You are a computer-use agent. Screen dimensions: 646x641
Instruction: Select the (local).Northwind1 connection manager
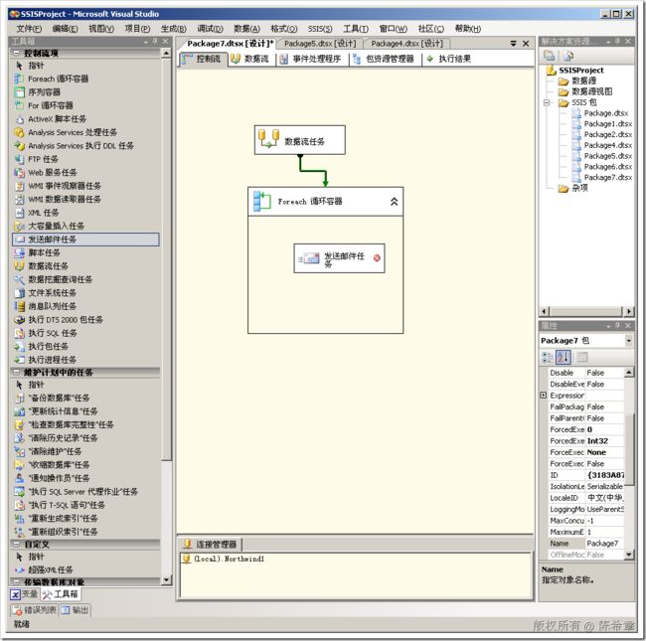[x=225, y=560]
